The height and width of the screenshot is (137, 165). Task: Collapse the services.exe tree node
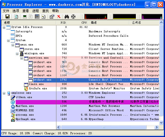[21, 58]
